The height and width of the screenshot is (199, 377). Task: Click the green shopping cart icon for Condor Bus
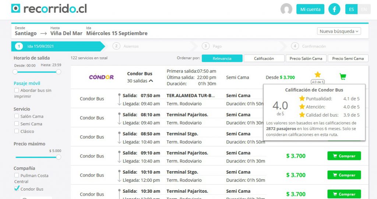click(343, 77)
